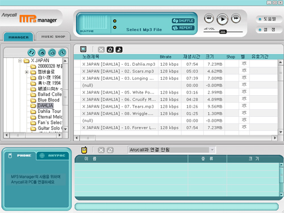Select song 03. Longing
This screenshot has width=284, height=213.
click(x=118, y=78)
